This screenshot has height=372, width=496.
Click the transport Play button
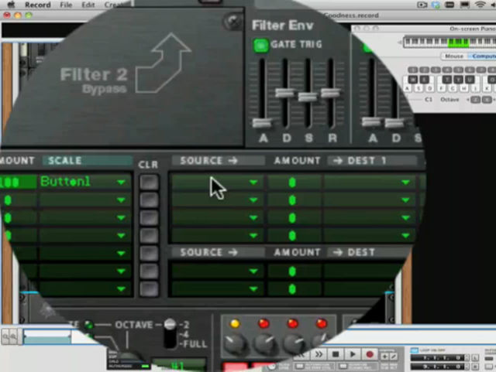(353, 354)
